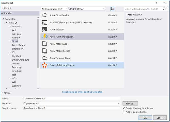Select the Cross-Platform category
Screen dimensions: 170x122
19,45
